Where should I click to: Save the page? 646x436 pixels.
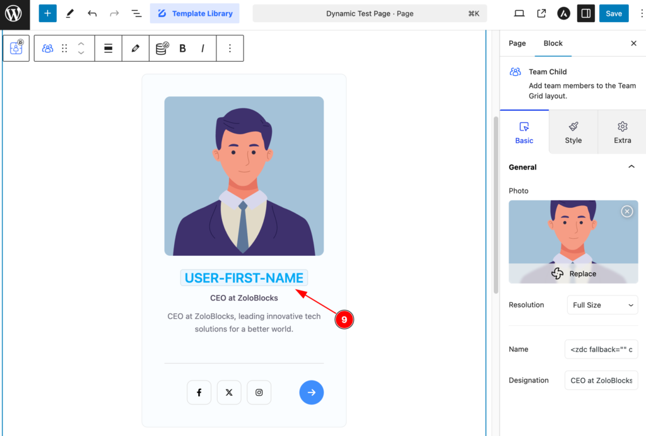tap(613, 14)
